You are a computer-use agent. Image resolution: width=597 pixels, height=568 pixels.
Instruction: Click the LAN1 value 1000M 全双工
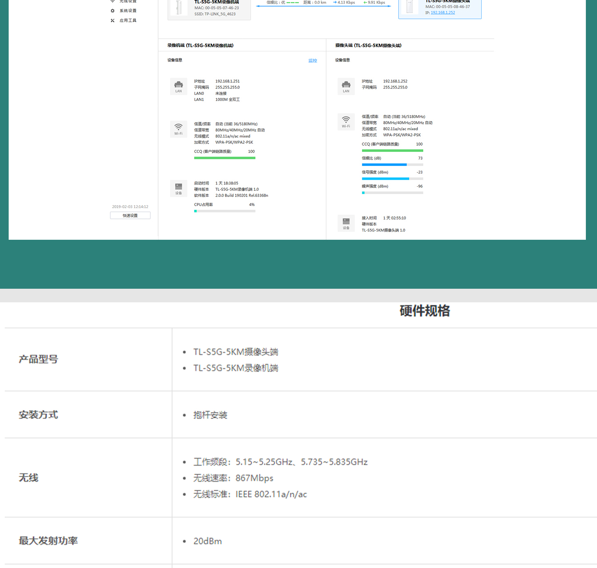tap(228, 100)
